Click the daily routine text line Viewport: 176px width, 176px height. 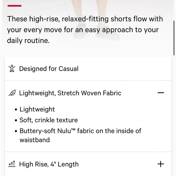(28, 41)
